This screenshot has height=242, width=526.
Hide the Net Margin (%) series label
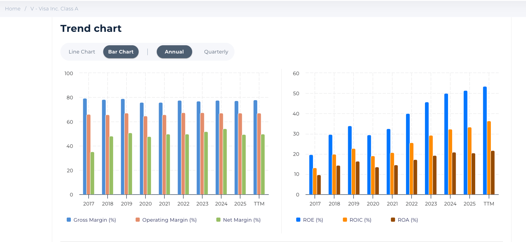[242, 220]
